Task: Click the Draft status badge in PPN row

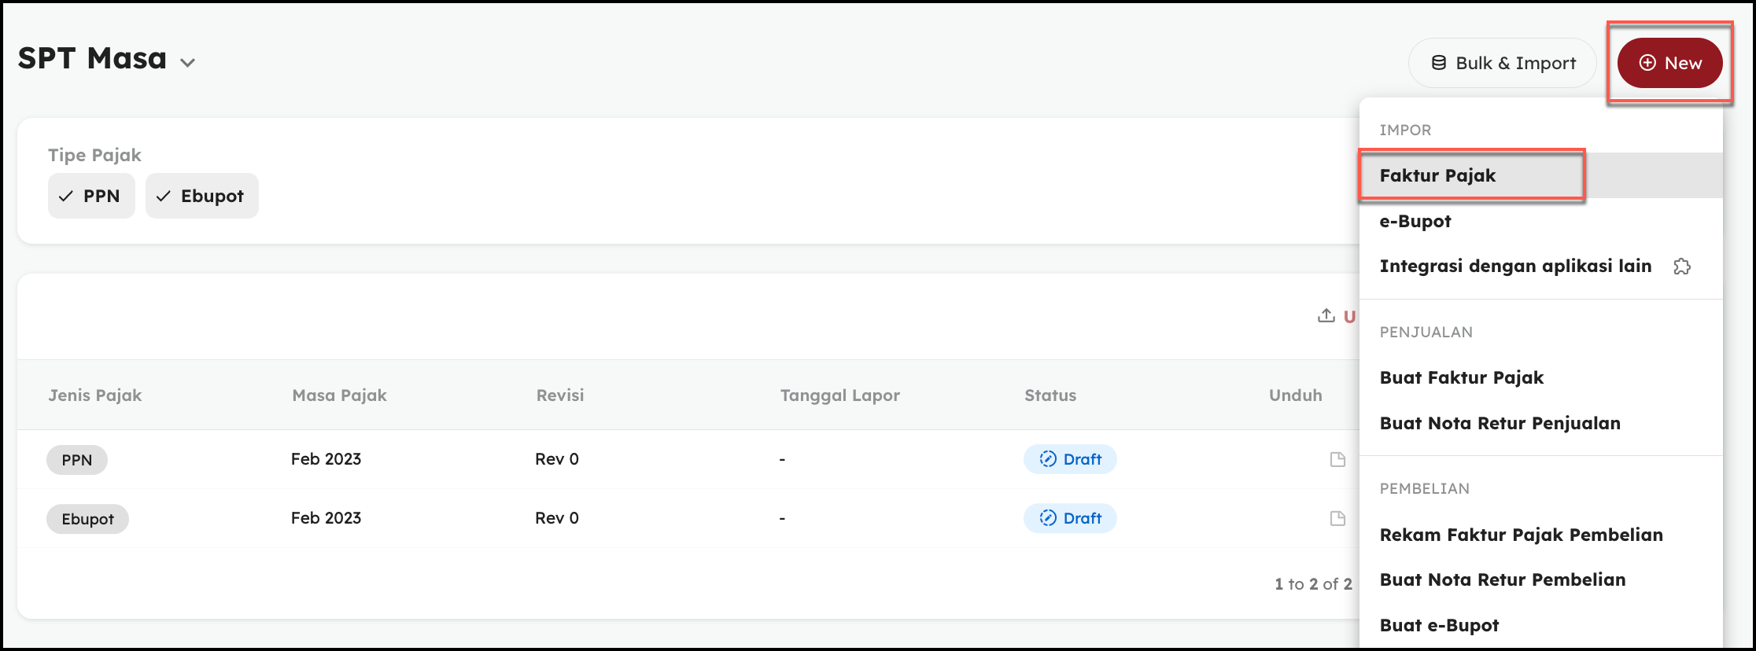Action: click(1070, 459)
